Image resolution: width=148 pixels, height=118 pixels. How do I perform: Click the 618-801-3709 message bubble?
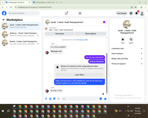point(56,91)
